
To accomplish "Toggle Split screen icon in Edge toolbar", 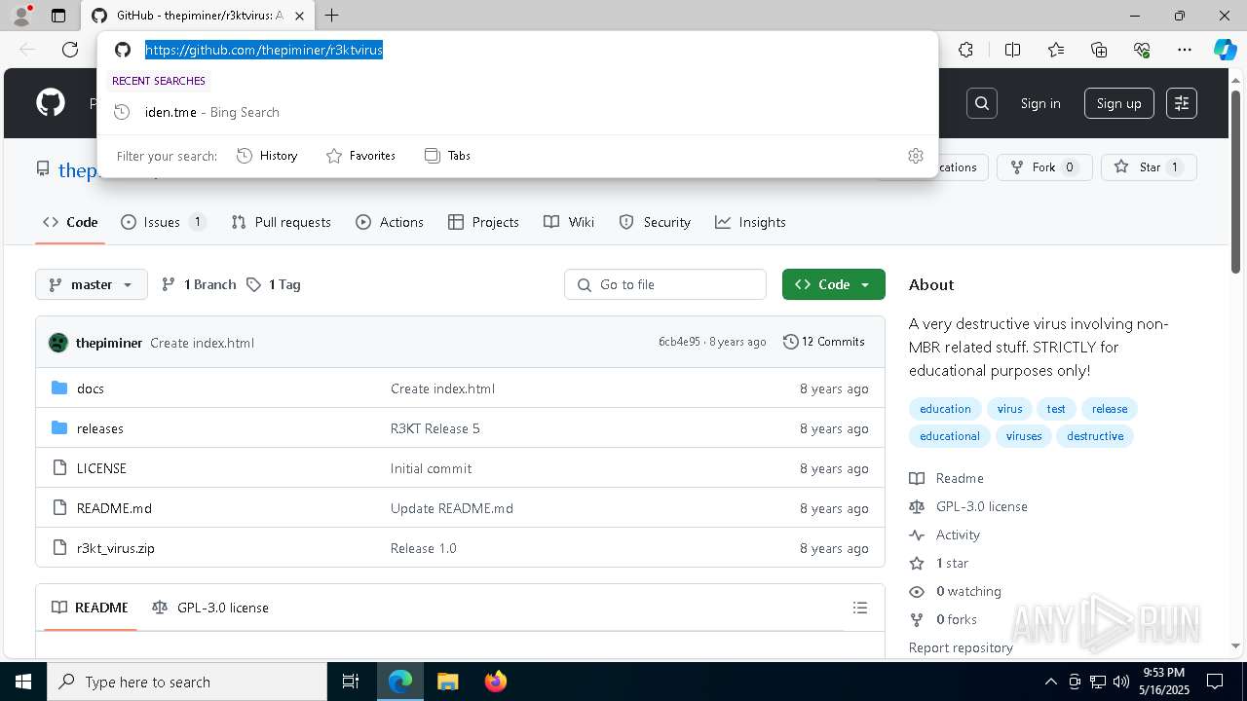I will click(1012, 50).
